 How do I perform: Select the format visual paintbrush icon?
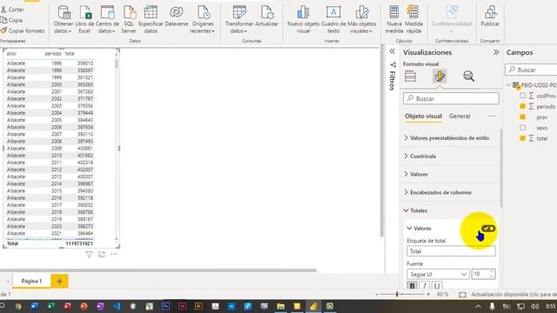[440, 77]
